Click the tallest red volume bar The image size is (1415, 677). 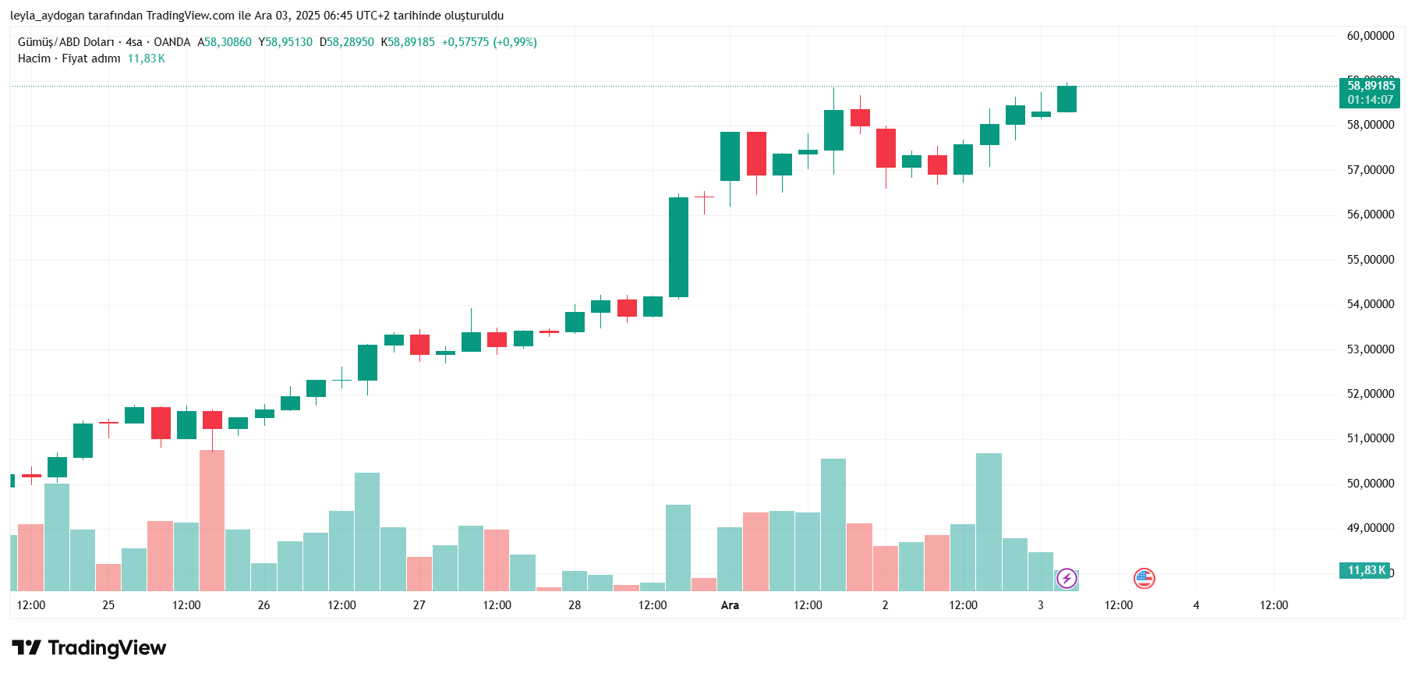(212, 520)
